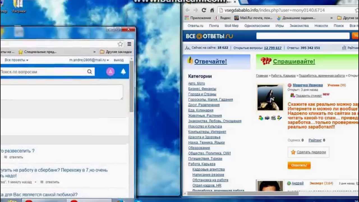The image size is (359, 202).
Task: Open Mail.Ru почта bookmark
Action: pyautogui.click(x=254, y=18)
